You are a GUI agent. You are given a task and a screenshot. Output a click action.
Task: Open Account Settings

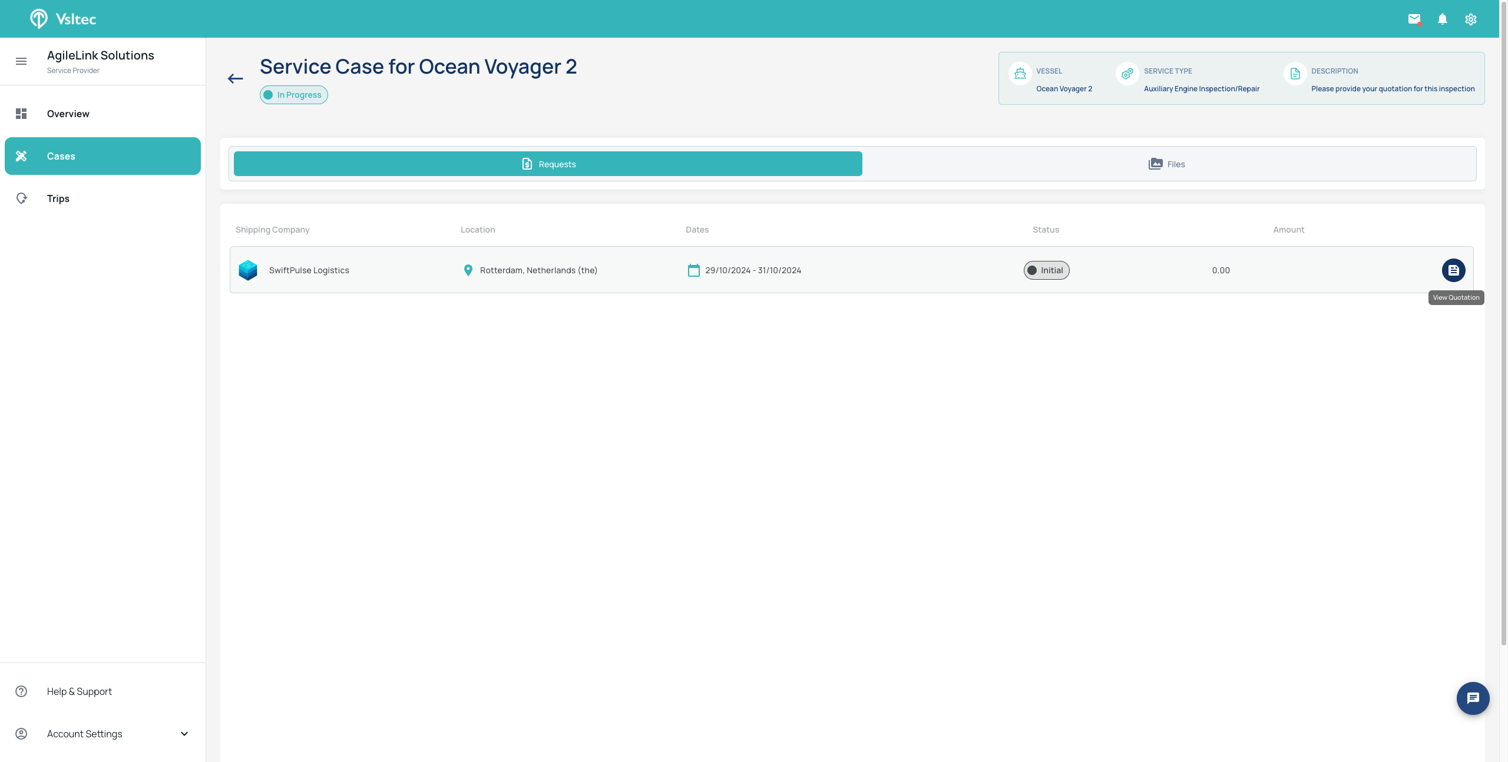pos(102,734)
